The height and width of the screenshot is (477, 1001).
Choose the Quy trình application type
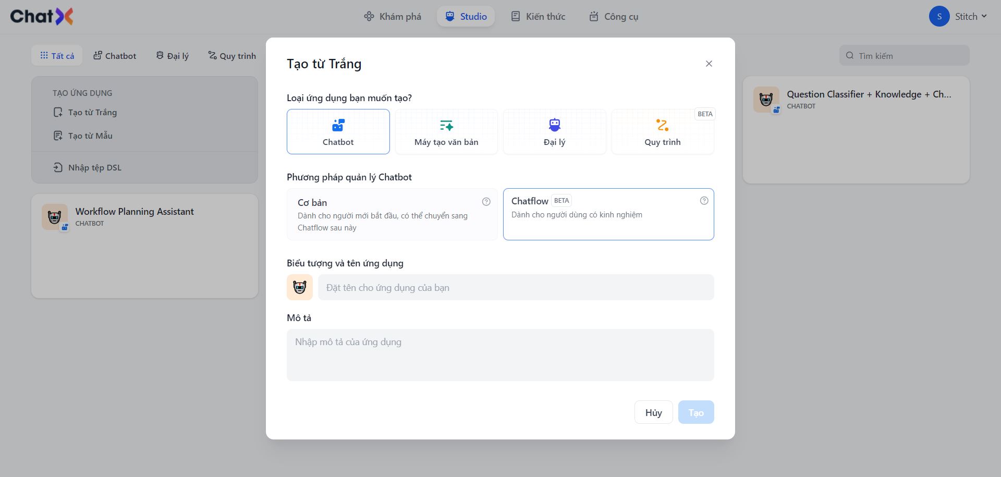(x=662, y=131)
